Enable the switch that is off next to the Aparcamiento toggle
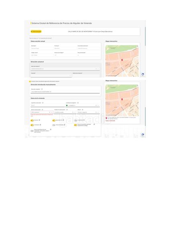 tap(75, 120)
